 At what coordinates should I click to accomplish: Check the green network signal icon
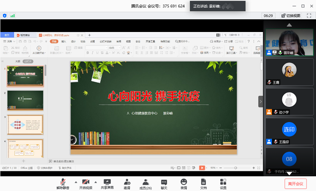12,16
